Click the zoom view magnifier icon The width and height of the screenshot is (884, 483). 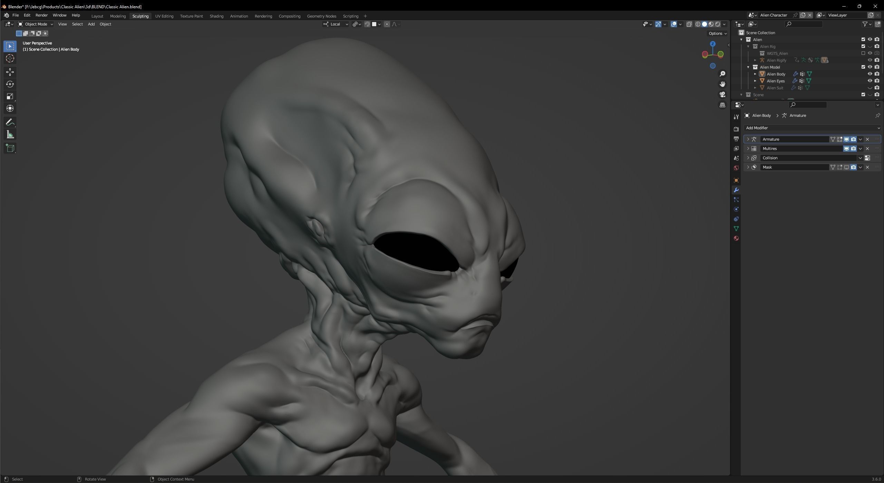(x=722, y=74)
